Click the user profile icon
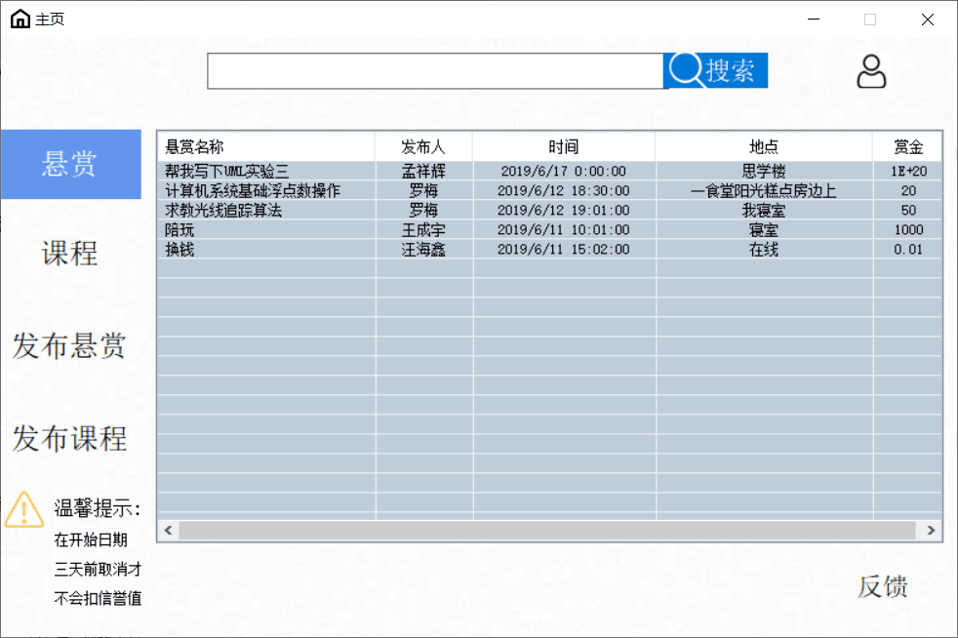 870,71
